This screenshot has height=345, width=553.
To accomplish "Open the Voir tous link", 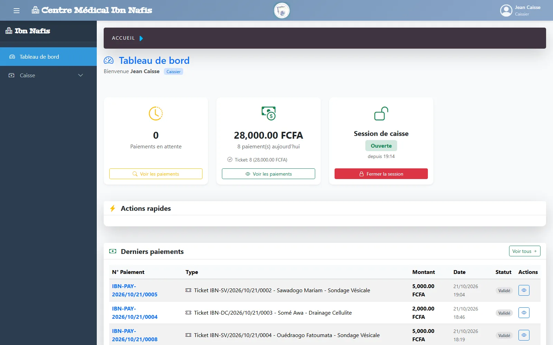I will 525,251.
